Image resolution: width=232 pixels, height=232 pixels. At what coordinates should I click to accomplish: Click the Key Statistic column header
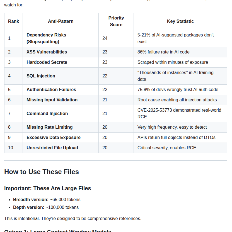180,21
